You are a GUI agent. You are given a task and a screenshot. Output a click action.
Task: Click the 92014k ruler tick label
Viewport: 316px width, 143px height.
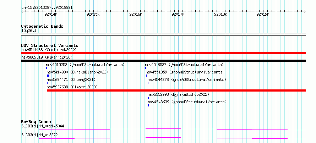(51, 14)
